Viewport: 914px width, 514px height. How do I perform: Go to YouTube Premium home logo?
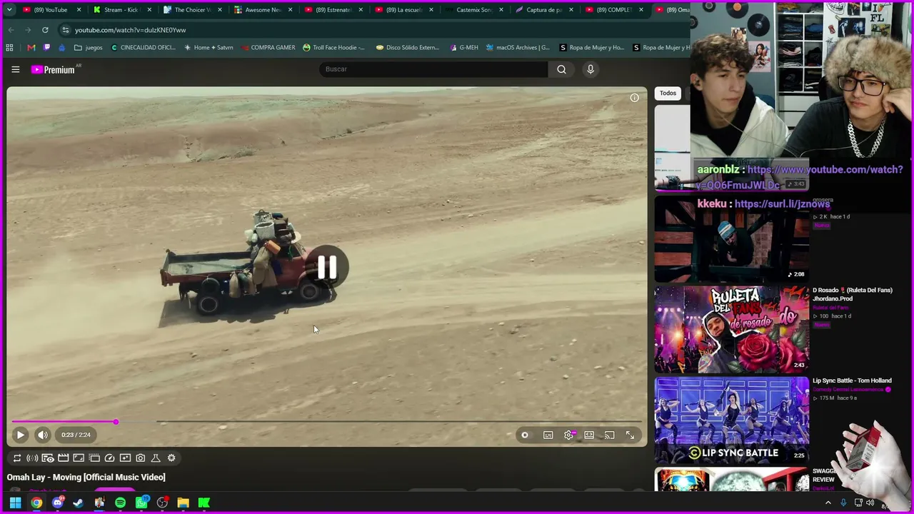[x=54, y=69]
